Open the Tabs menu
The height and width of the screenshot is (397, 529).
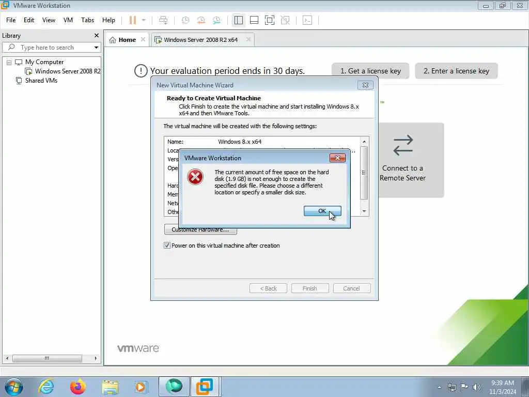click(x=87, y=20)
